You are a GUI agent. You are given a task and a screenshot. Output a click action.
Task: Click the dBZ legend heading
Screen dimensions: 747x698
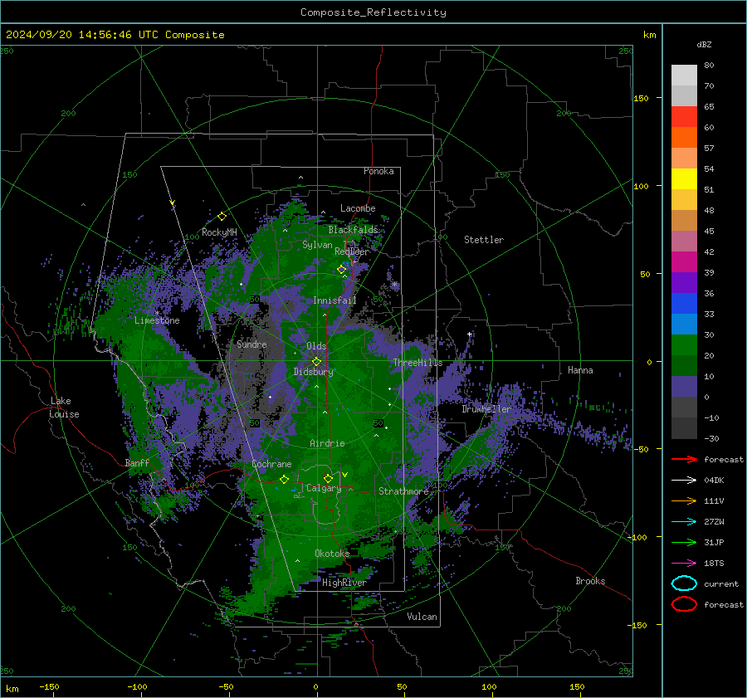pyautogui.click(x=704, y=44)
